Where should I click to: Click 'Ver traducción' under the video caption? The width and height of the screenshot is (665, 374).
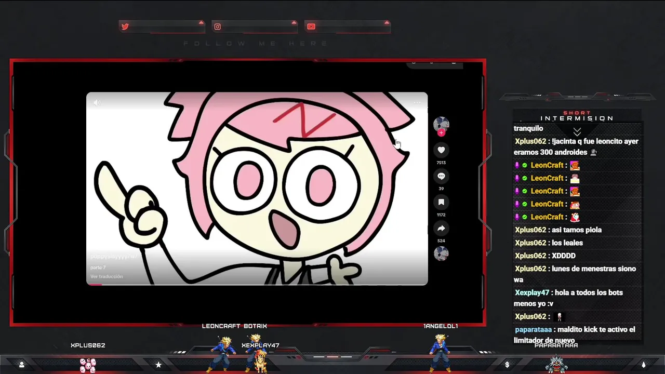pos(107,276)
